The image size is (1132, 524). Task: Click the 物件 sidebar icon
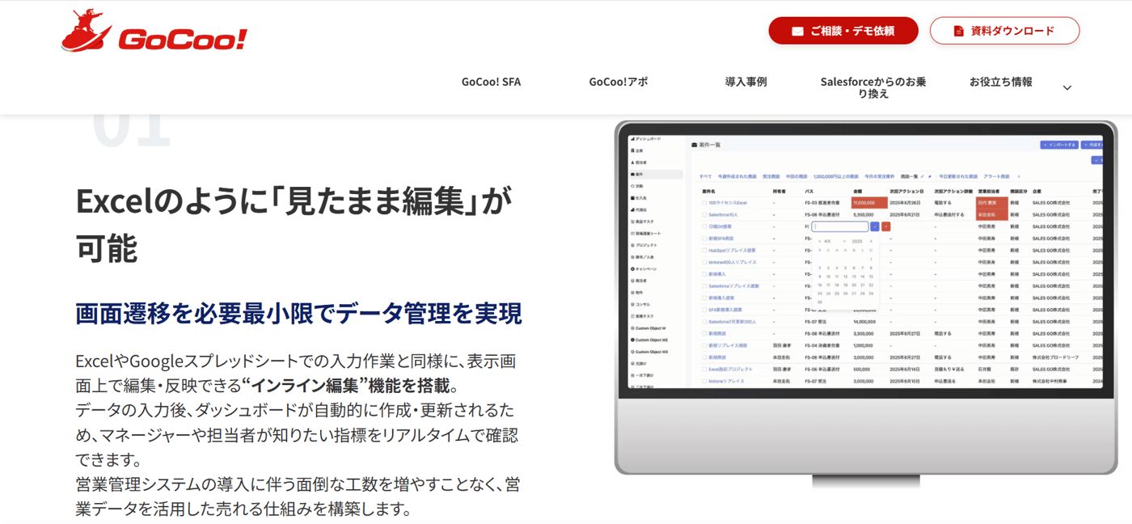tap(632, 292)
